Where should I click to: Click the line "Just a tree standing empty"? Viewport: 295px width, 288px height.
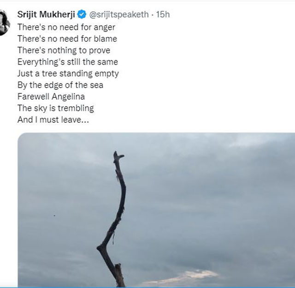pyautogui.click(x=68, y=73)
